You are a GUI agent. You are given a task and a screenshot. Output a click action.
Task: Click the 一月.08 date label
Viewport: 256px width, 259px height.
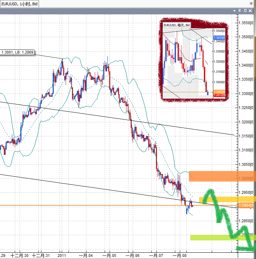(179, 255)
